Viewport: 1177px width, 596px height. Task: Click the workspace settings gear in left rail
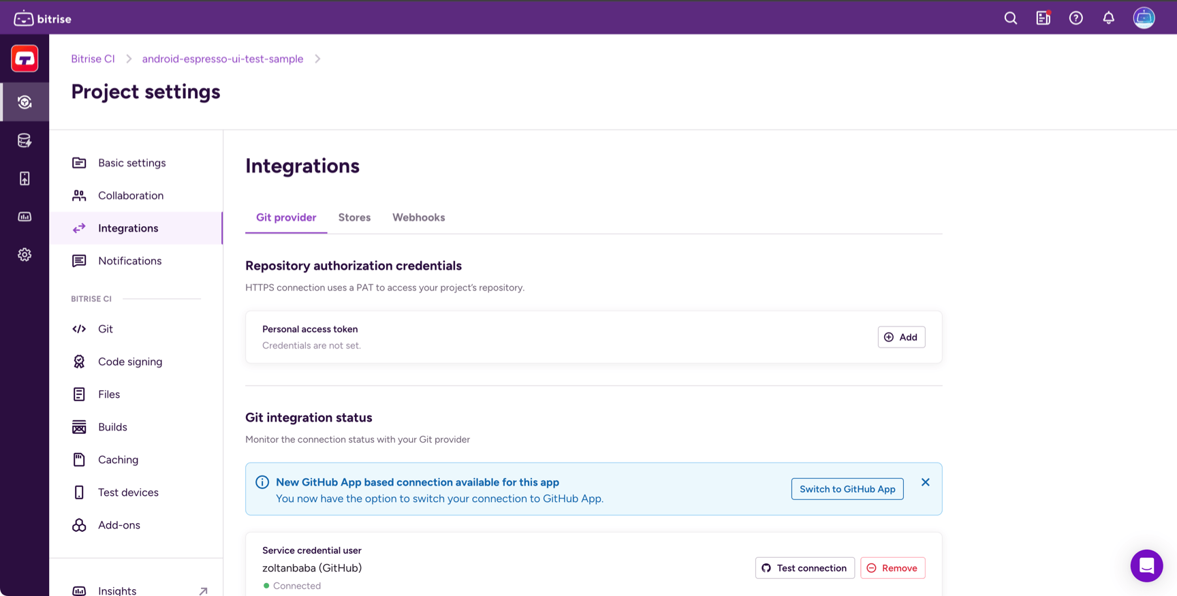(25, 255)
